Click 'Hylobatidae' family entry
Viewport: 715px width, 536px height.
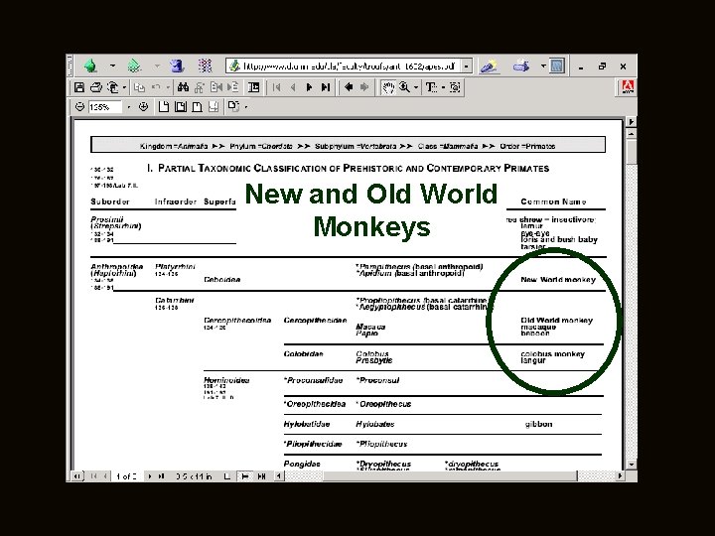(x=307, y=424)
